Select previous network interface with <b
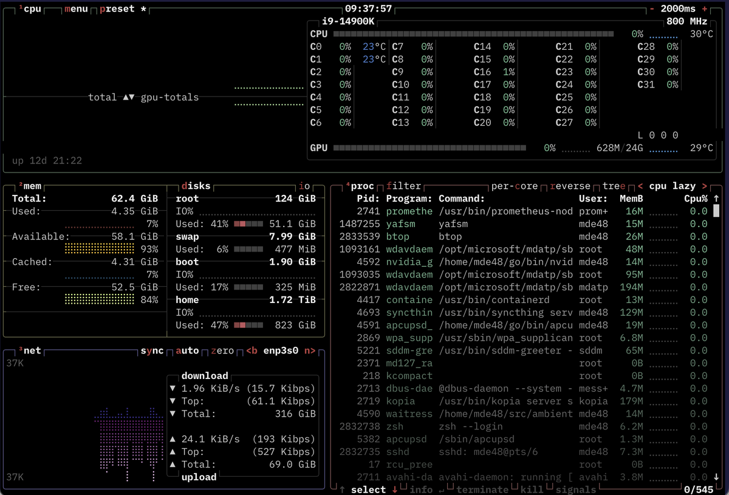 252,350
